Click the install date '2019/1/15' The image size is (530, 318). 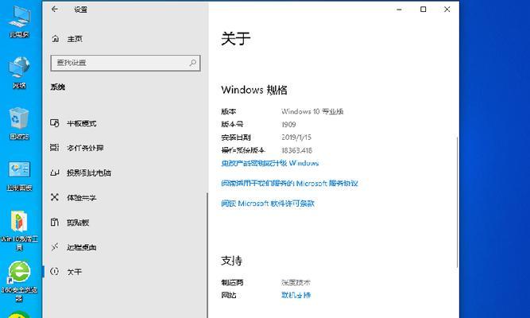pos(296,138)
